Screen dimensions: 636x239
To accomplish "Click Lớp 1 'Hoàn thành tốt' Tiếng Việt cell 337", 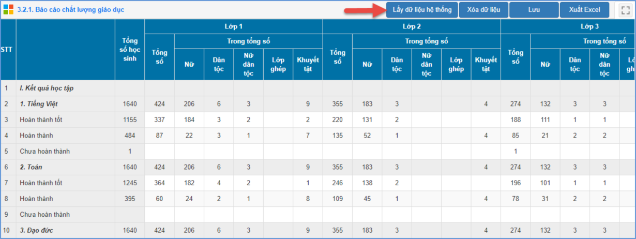I will pyautogui.click(x=159, y=120).
